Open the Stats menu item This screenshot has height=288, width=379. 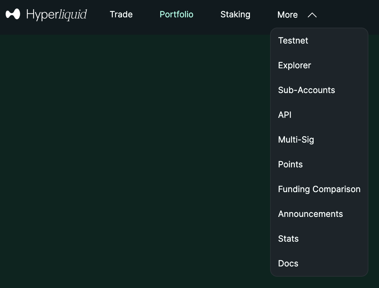288,239
